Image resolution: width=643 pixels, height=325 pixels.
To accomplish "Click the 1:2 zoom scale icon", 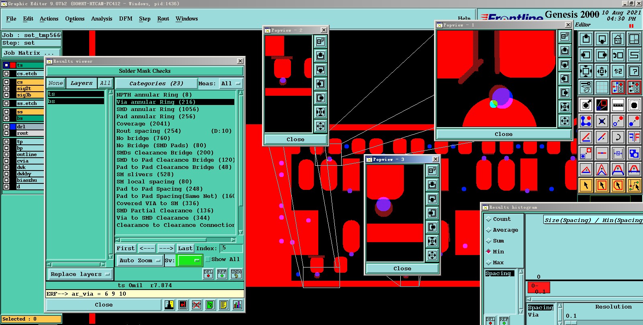I will pyautogui.click(x=618, y=71).
